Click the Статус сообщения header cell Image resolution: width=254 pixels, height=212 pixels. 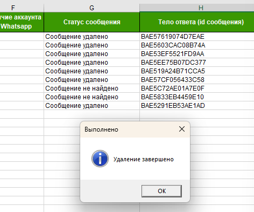coord(91,22)
